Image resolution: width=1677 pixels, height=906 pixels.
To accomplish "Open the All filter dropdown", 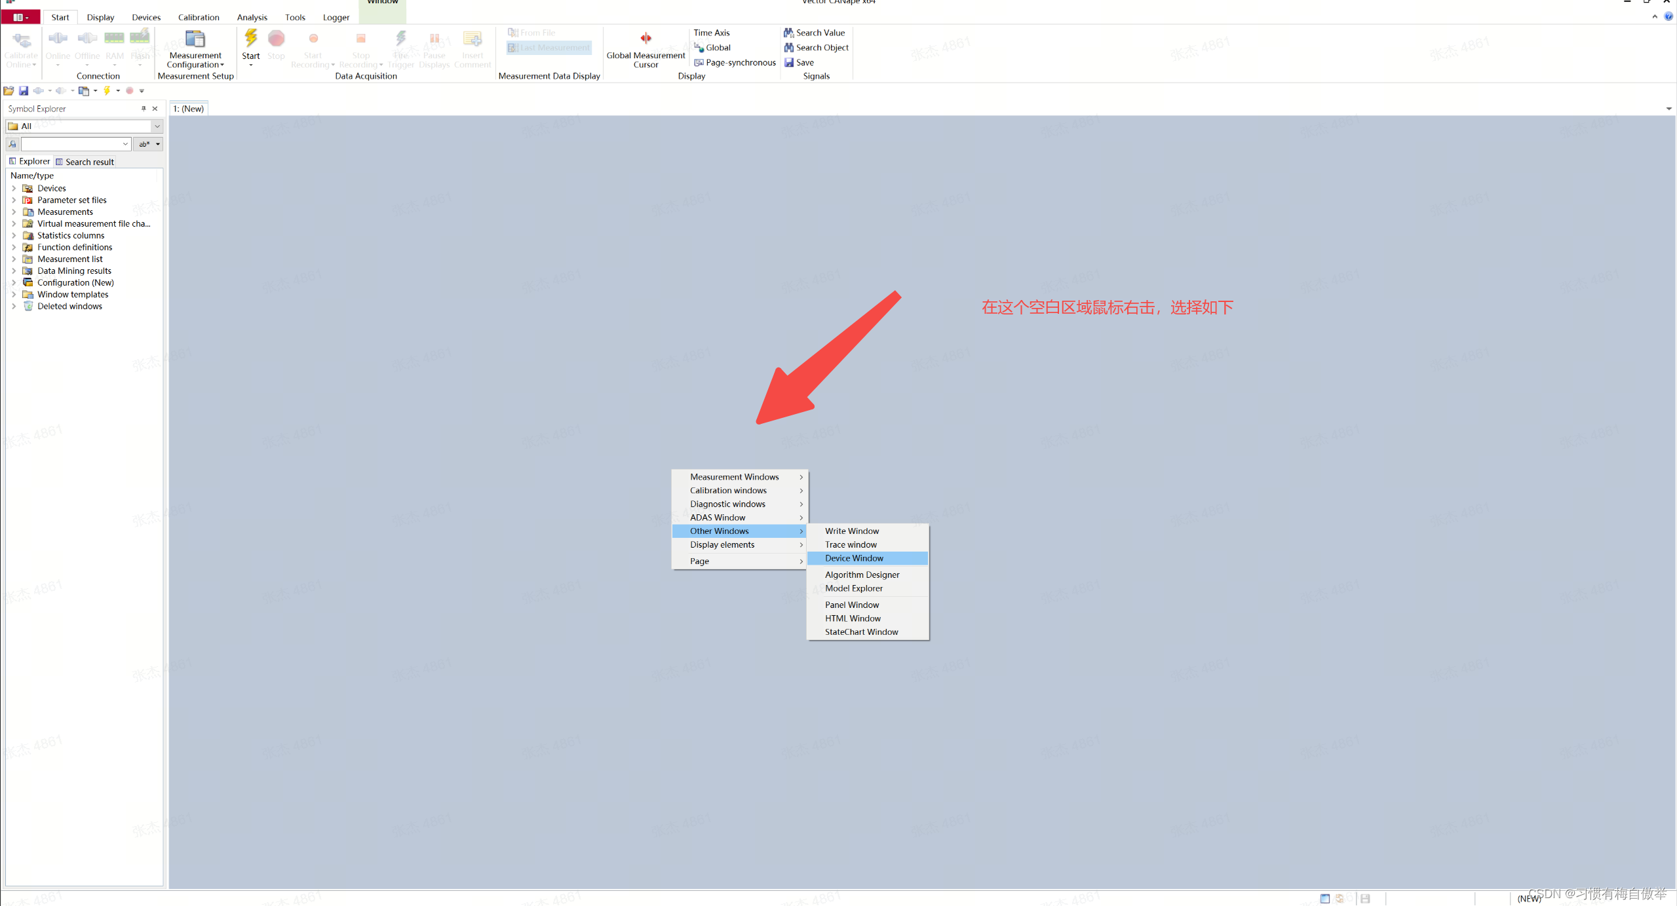I will [x=157, y=126].
